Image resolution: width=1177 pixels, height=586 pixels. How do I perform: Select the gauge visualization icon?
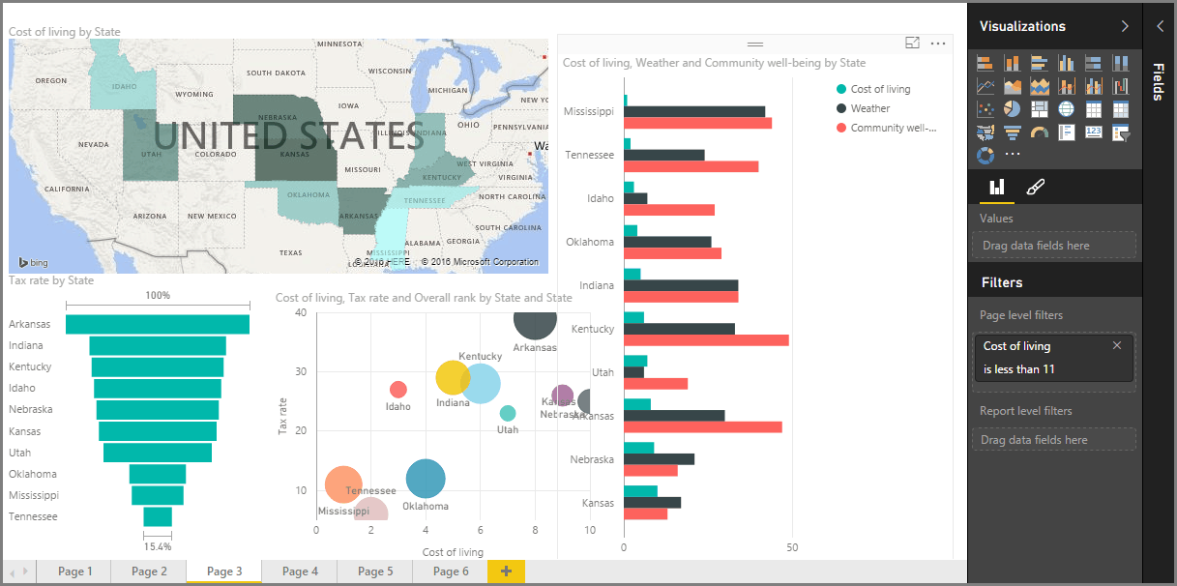[1040, 132]
